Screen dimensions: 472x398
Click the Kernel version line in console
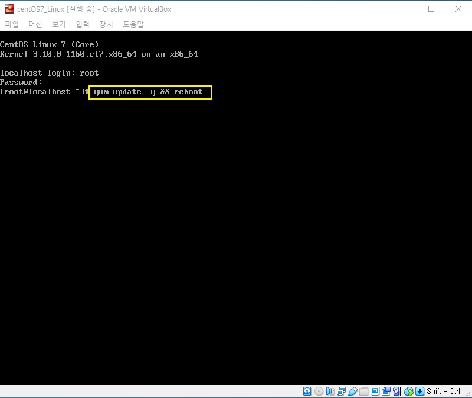(99, 54)
